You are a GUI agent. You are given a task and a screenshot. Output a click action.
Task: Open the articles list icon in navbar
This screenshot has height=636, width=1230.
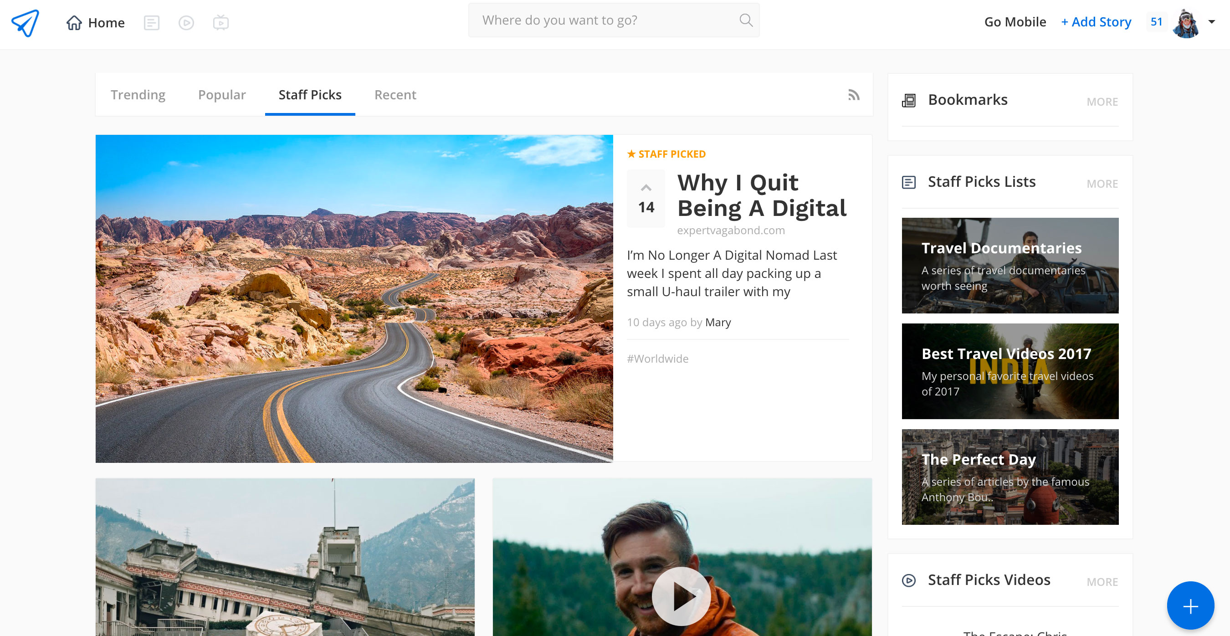[x=151, y=22]
